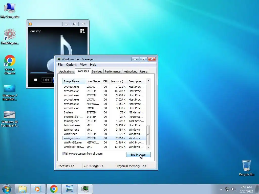
Task: Select the svchost.exe row using 16,984 K
Action: point(104,91)
